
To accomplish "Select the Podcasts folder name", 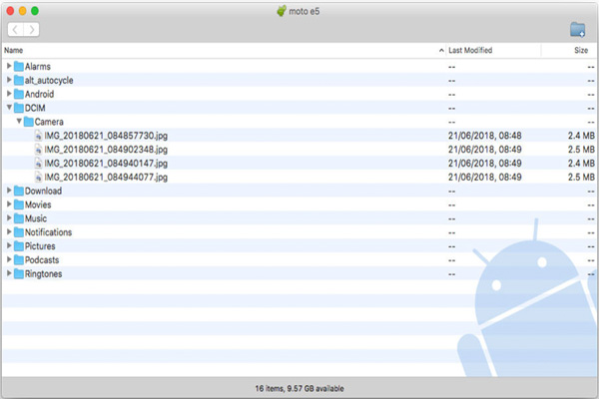I will tap(42, 260).
